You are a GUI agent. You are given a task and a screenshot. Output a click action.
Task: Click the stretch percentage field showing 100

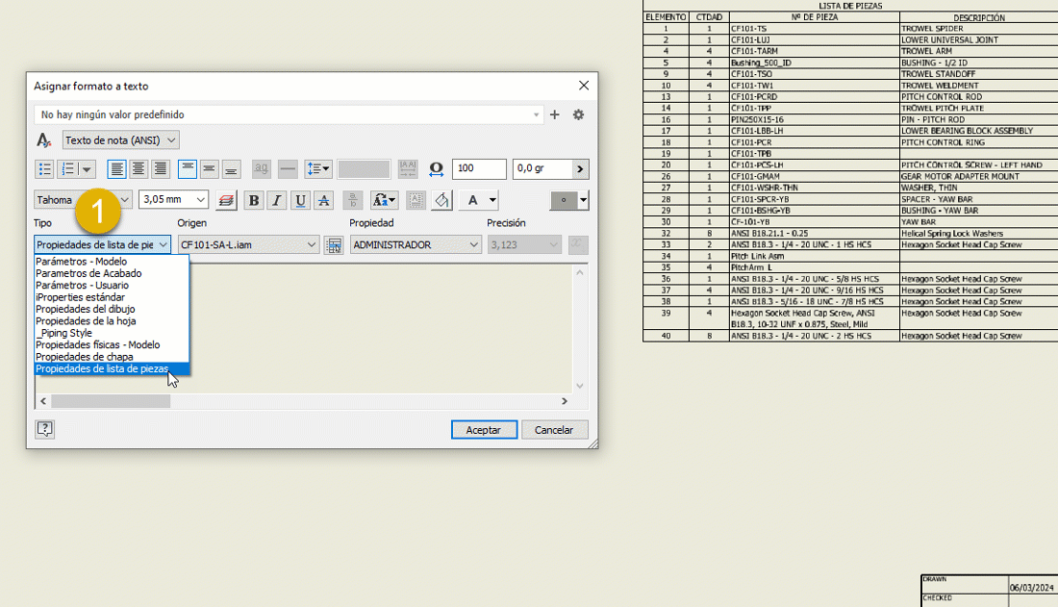479,168
